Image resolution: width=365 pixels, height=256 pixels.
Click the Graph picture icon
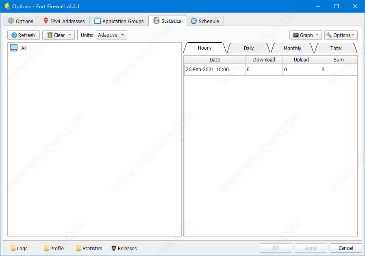(x=295, y=35)
